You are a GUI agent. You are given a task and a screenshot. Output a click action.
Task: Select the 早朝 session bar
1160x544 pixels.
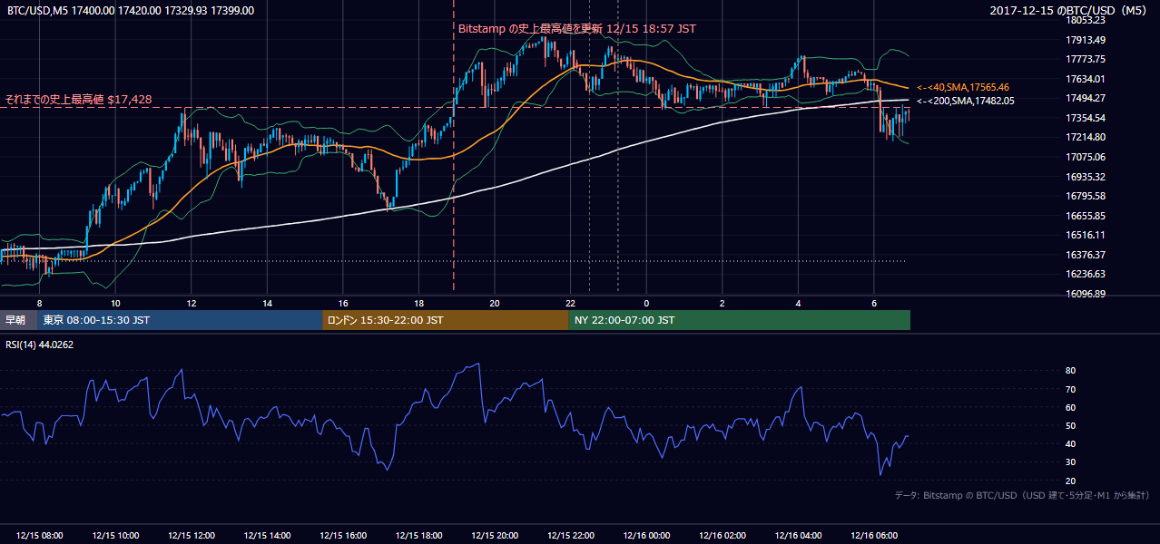point(19,320)
